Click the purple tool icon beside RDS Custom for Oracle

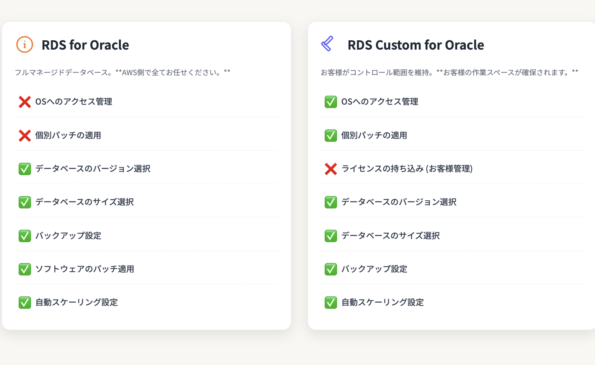pyautogui.click(x=327, y=44)
